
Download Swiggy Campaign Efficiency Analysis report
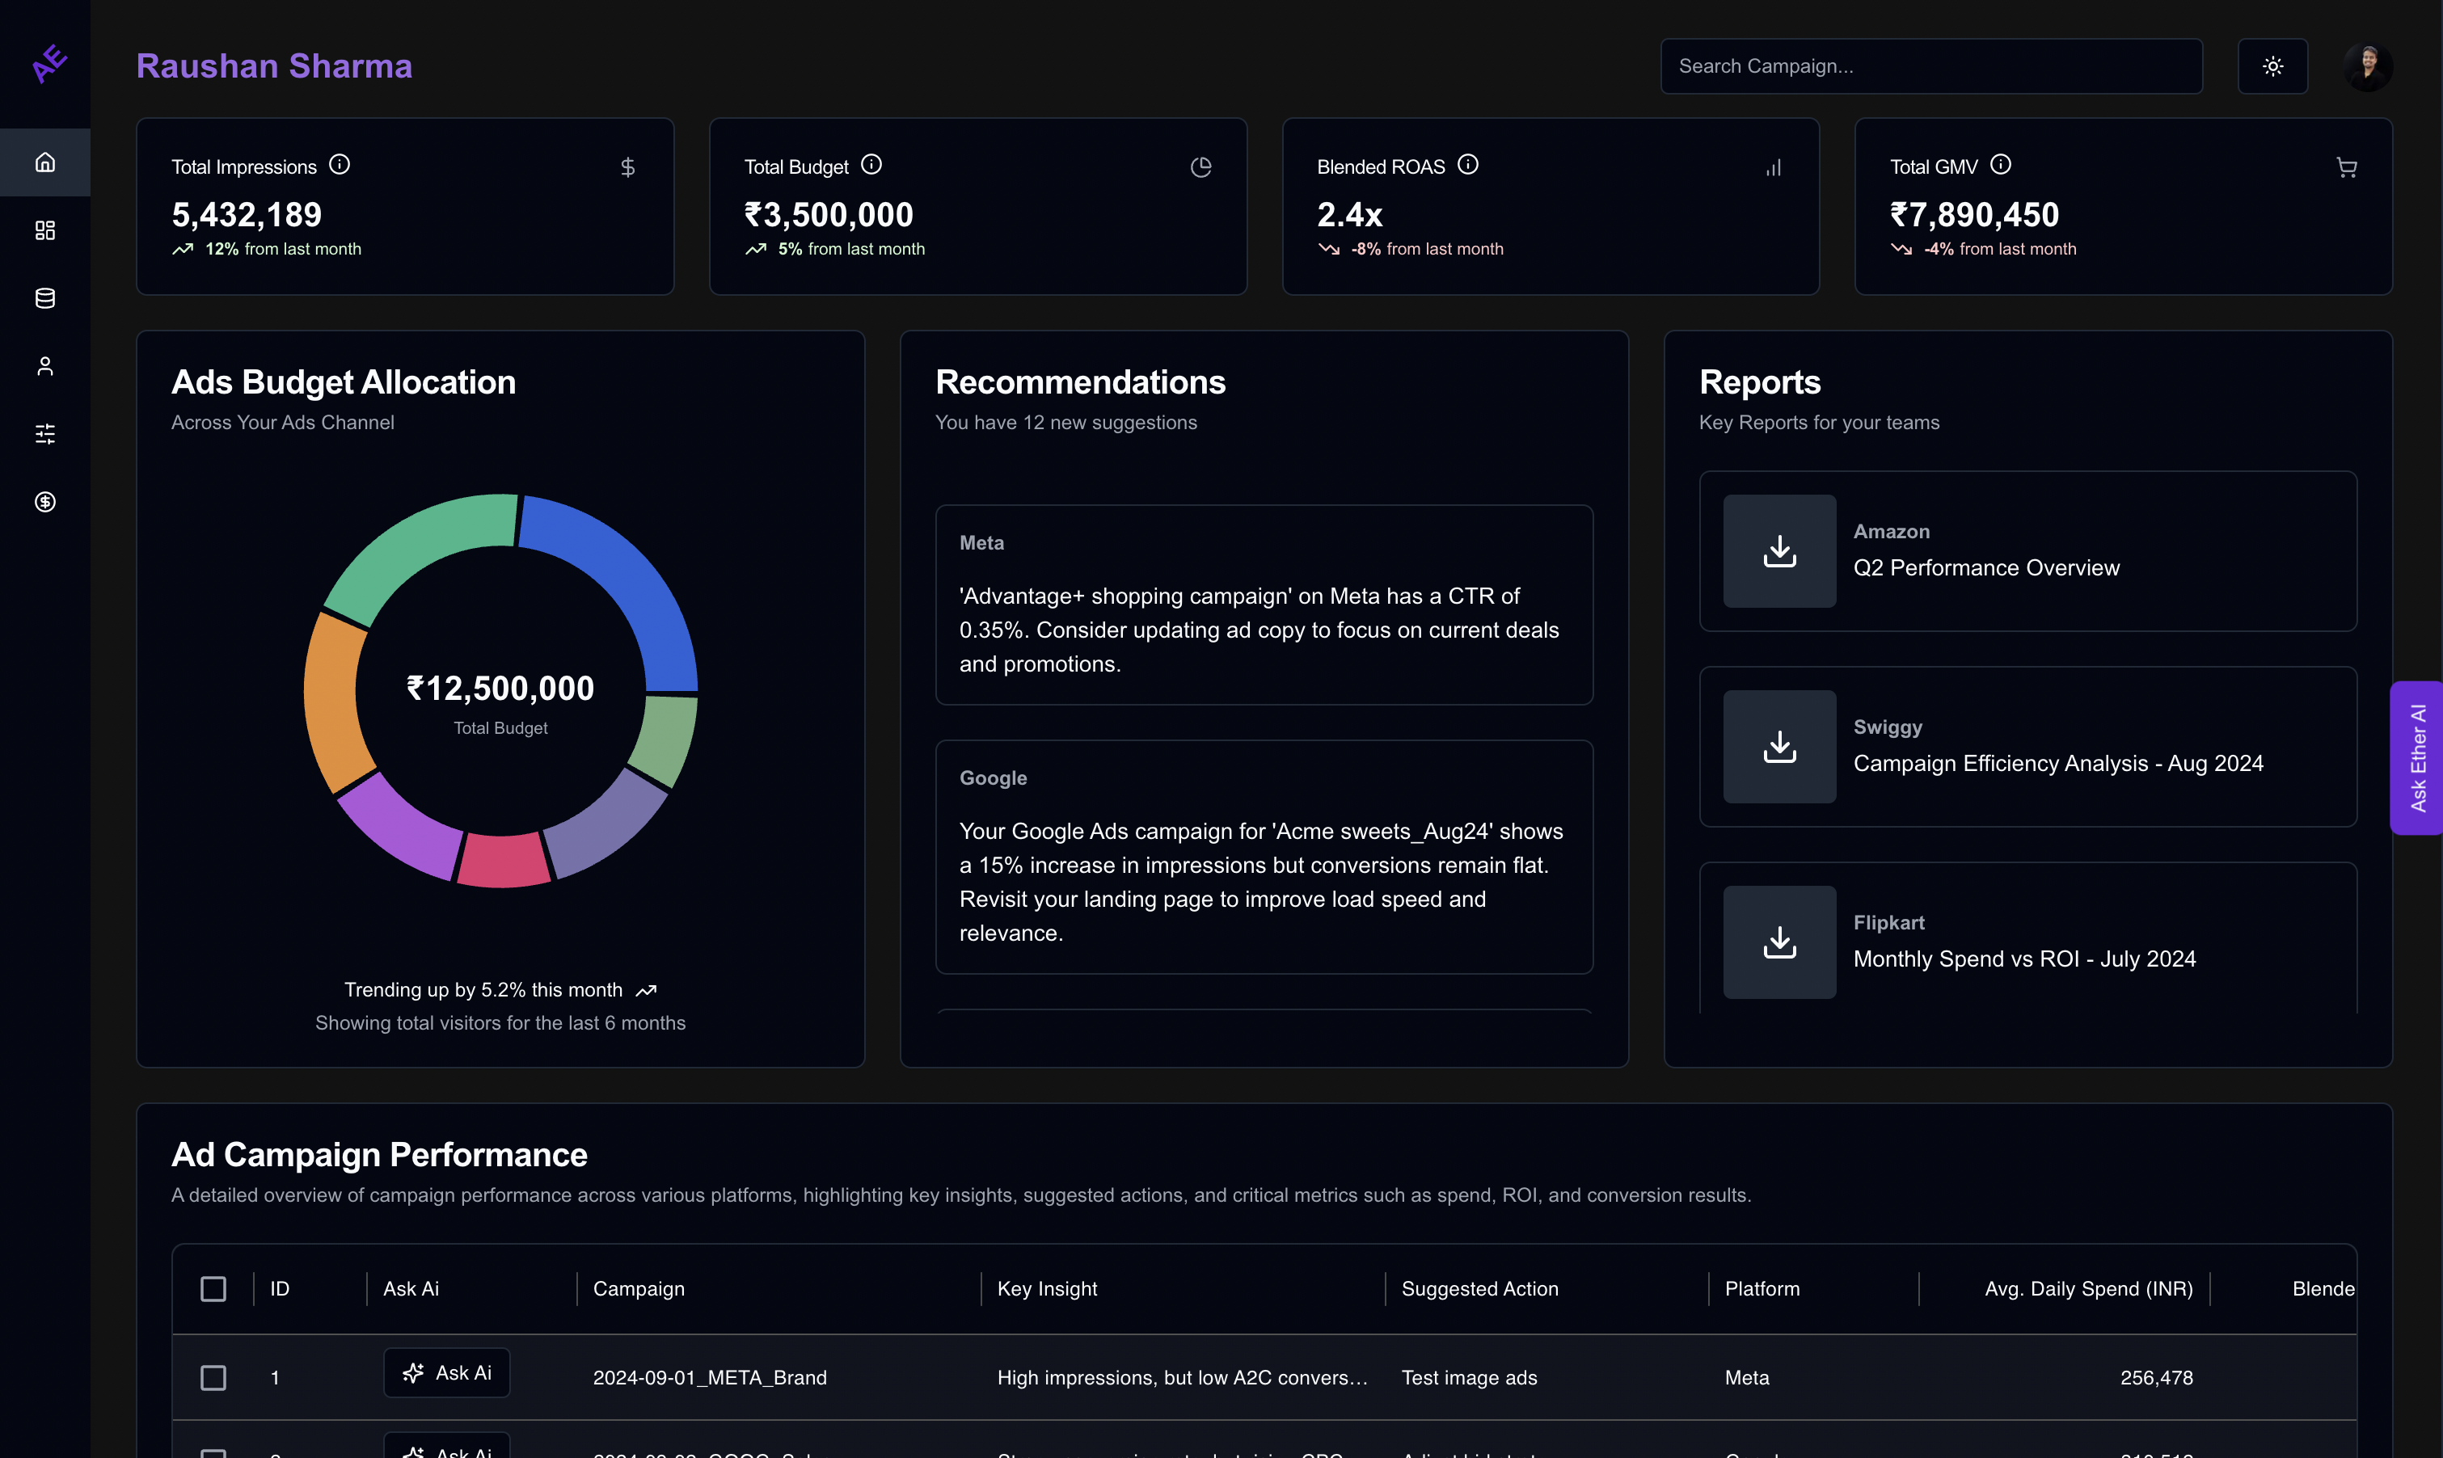[1779, 747]
